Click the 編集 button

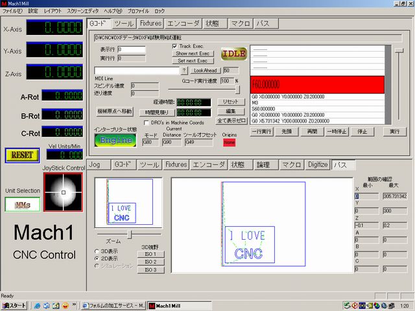click(x=231, y=111)
